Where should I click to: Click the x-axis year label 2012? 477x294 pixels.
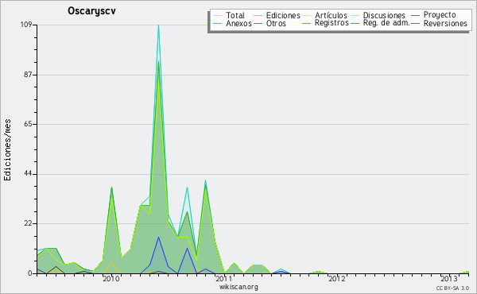coord(336,279)
